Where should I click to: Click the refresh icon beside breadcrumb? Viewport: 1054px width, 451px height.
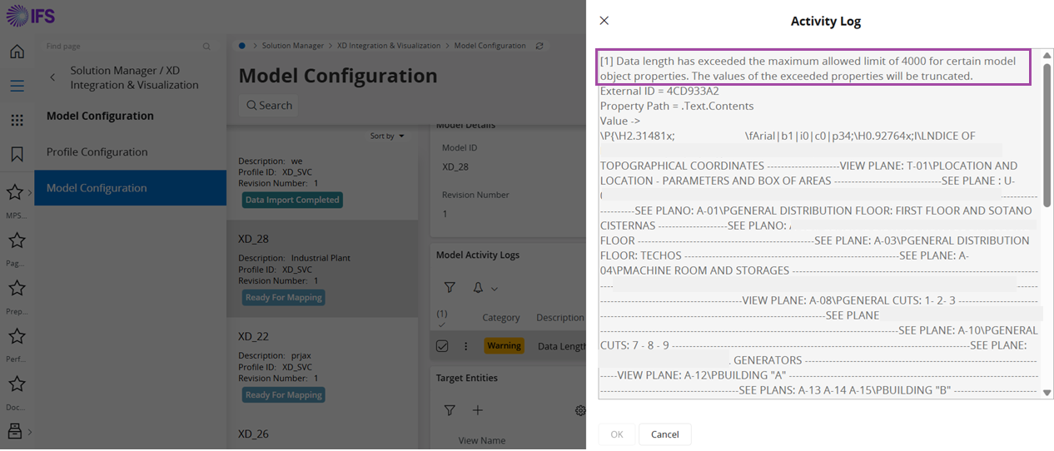click(x=539, y=46)
